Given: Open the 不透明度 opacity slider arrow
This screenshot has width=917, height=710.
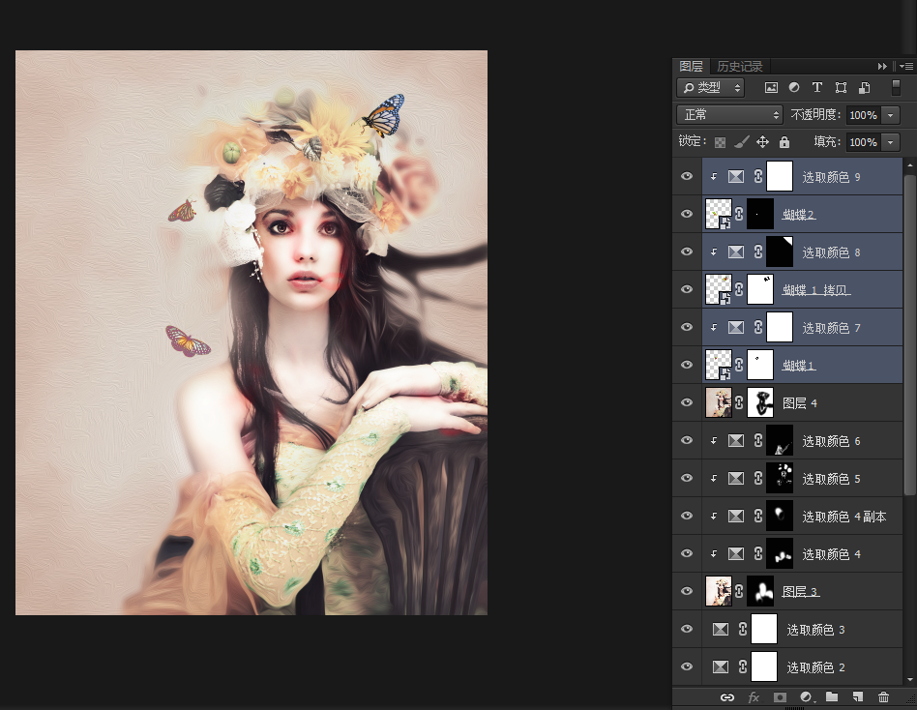Looking at the screenshot, I should (x=890, y=115).
